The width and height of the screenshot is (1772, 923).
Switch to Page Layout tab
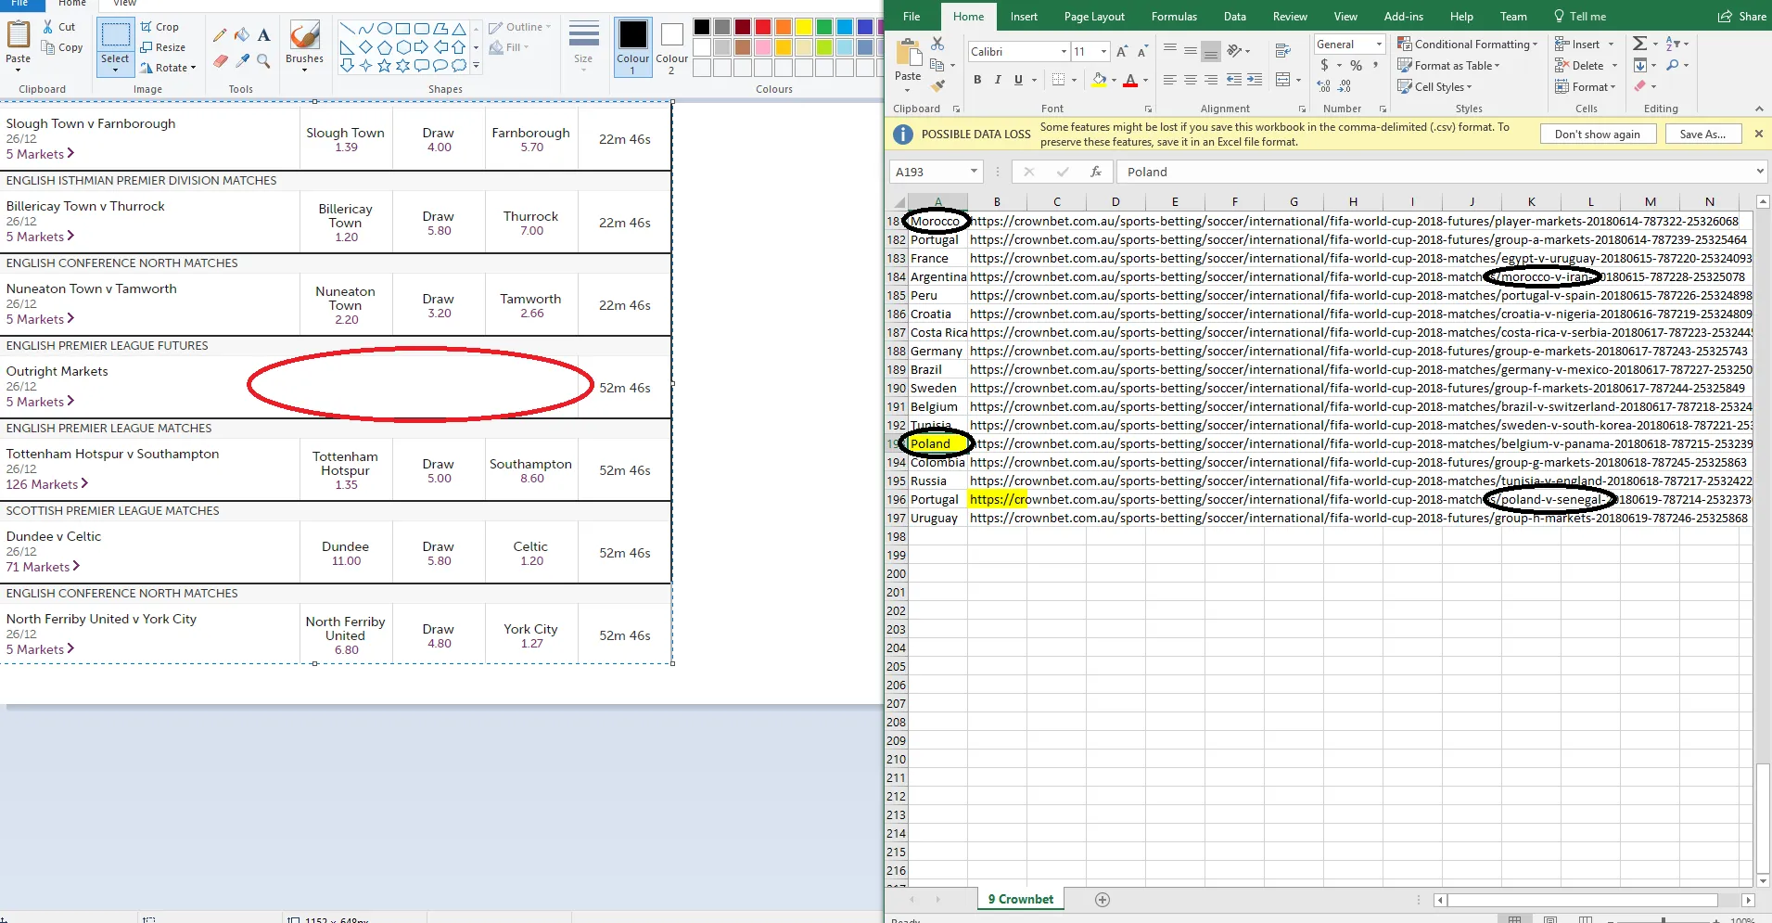(1094, 17)
